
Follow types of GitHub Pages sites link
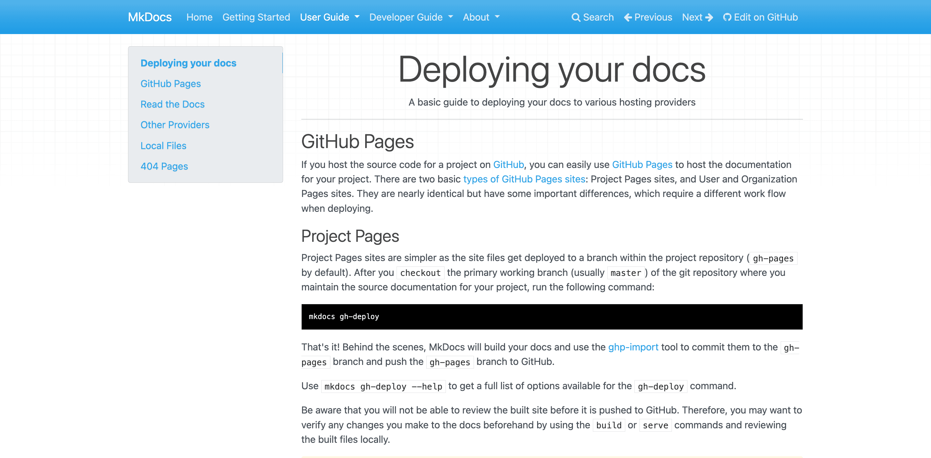pyautogui.click(x=524, y=179)
